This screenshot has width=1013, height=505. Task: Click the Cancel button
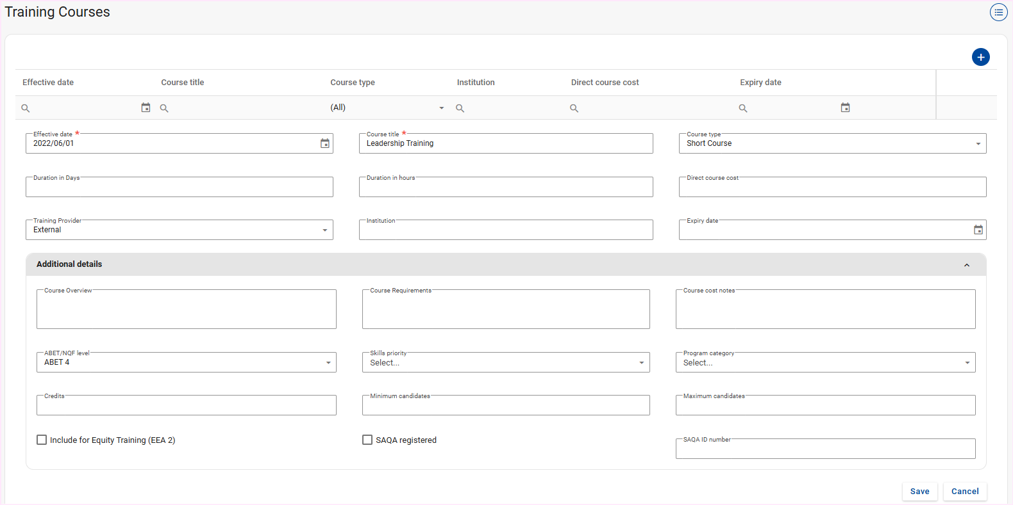pos(964,492)
